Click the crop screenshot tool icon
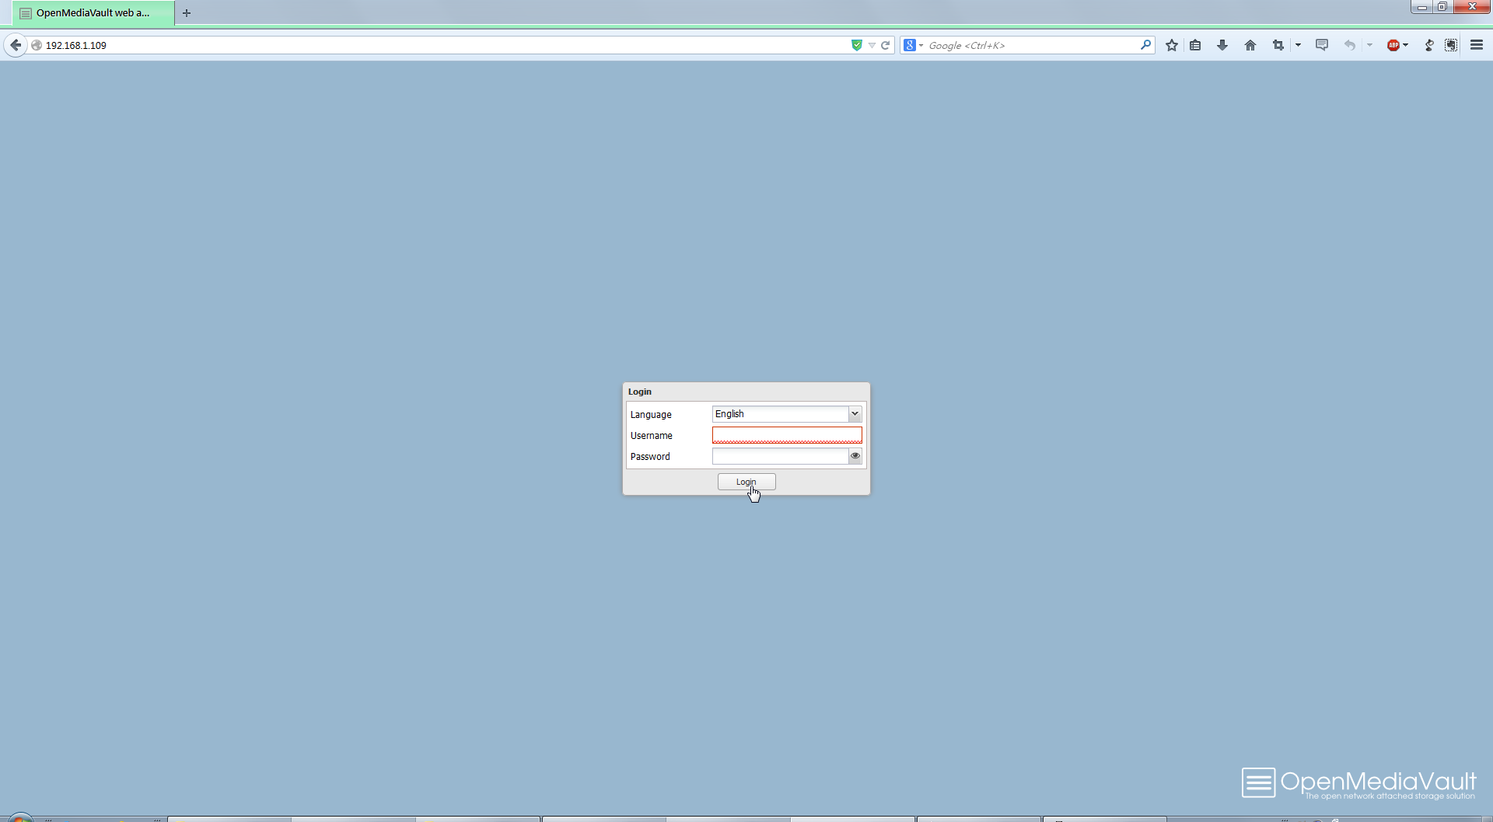Screen dimensions: 1493x822 click(x=1278, y=45)
